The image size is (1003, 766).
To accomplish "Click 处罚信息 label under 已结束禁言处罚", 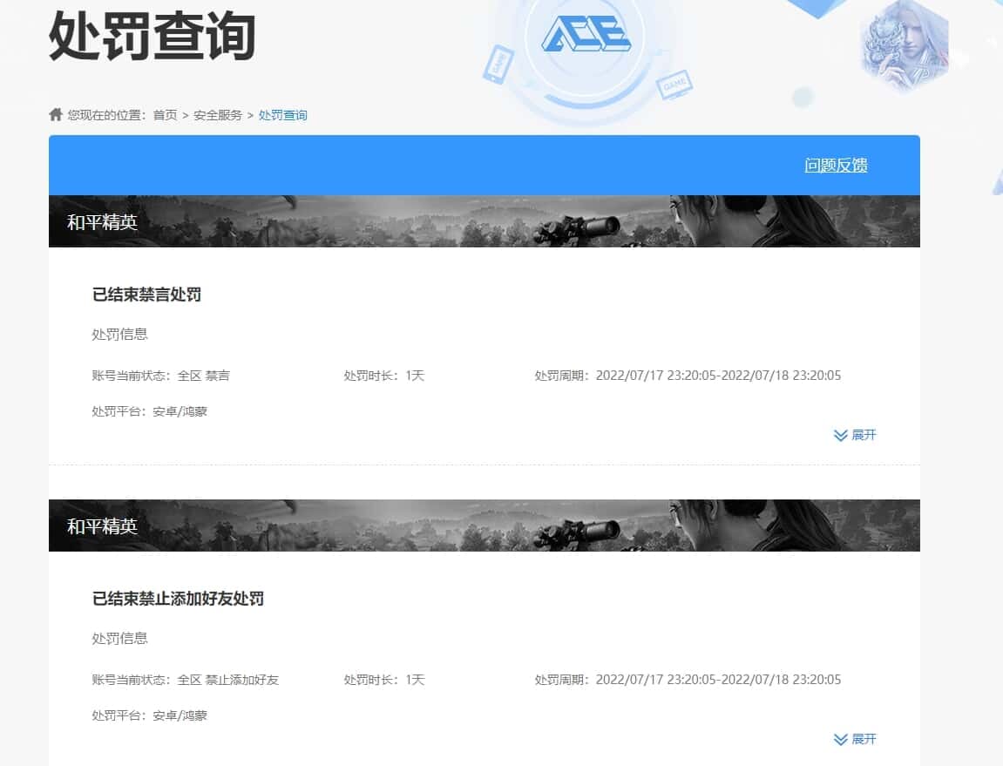I will [119, 334].
